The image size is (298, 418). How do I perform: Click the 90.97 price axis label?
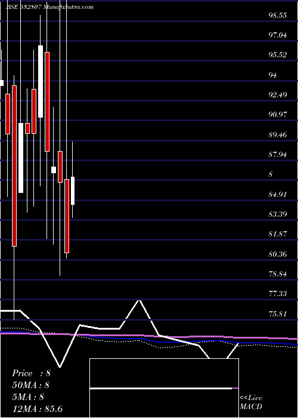coord(278,115)
